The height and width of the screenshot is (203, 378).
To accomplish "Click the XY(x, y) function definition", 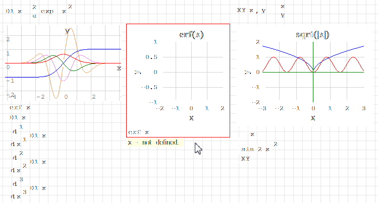I will coord(262,10).
